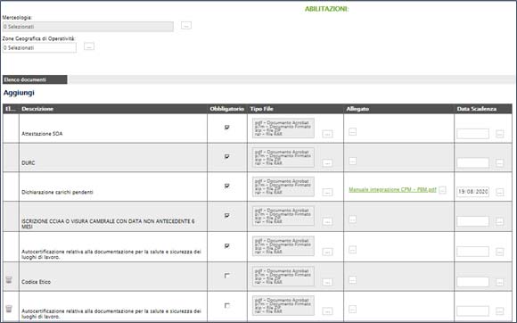Open file type picker for ISCRIZIONE CCIAA row
This screenshot has width=517, height=323.
coord(327,221)
